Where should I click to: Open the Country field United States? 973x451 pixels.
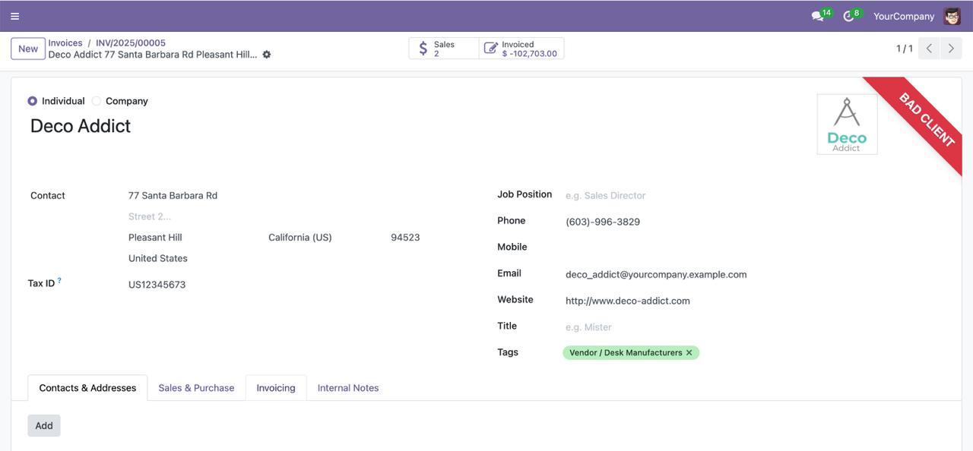(274, 258)
